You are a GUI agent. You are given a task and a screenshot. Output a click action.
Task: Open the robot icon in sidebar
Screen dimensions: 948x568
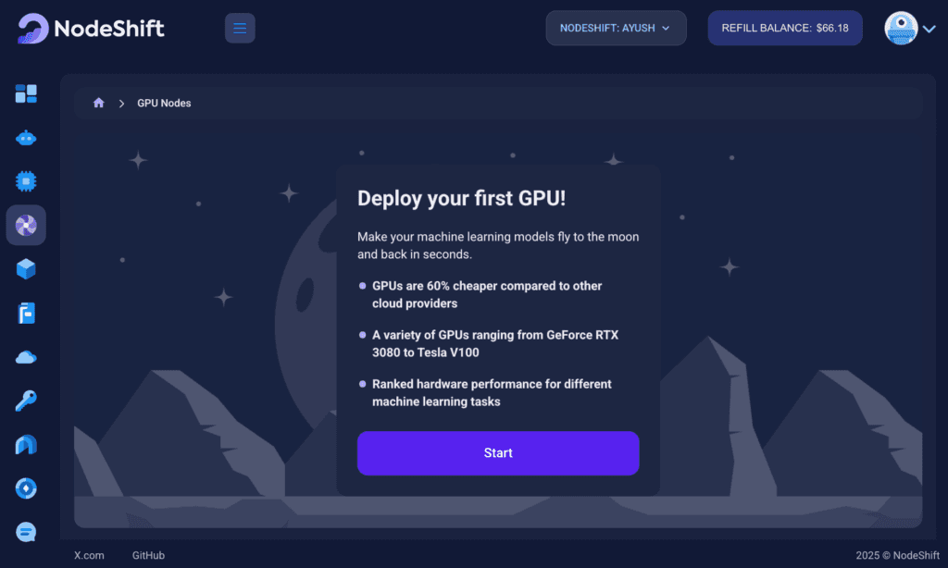26,139
